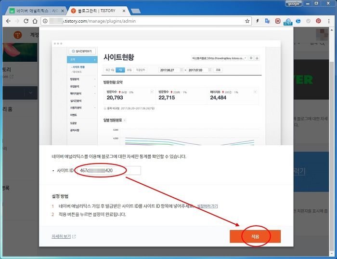Go back using the browser back arrow

tap(8, 21)
